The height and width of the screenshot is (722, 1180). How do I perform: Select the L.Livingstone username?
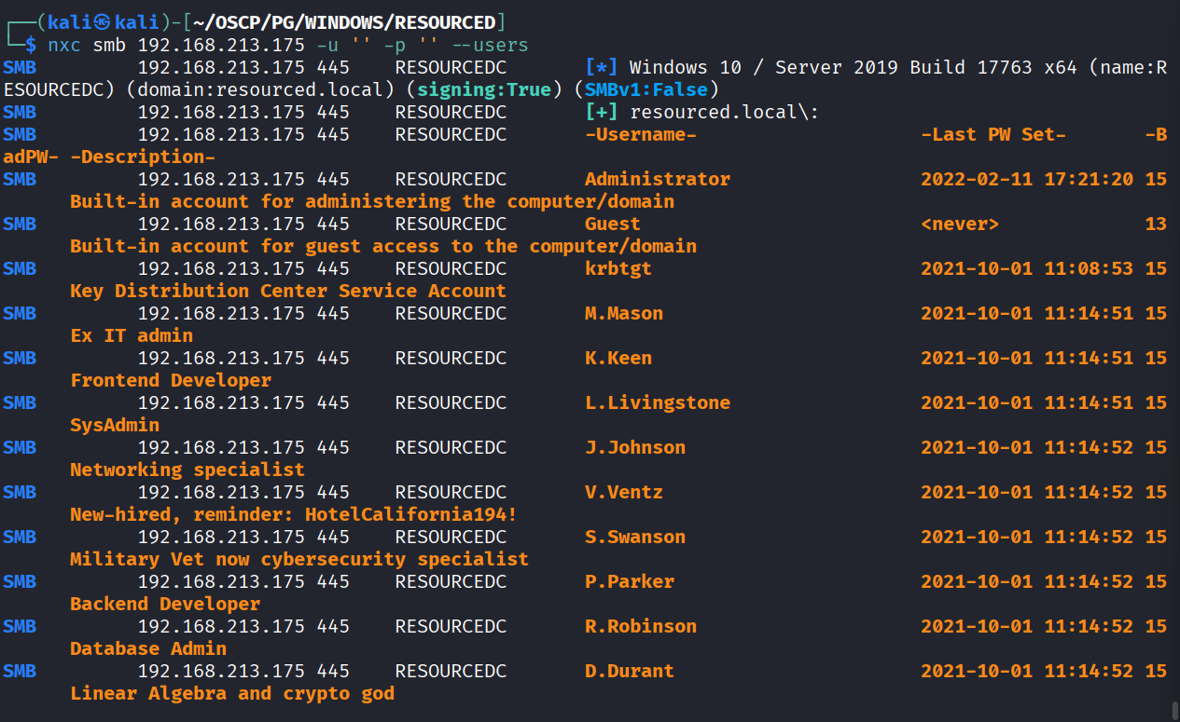click(x=658, y=402)
